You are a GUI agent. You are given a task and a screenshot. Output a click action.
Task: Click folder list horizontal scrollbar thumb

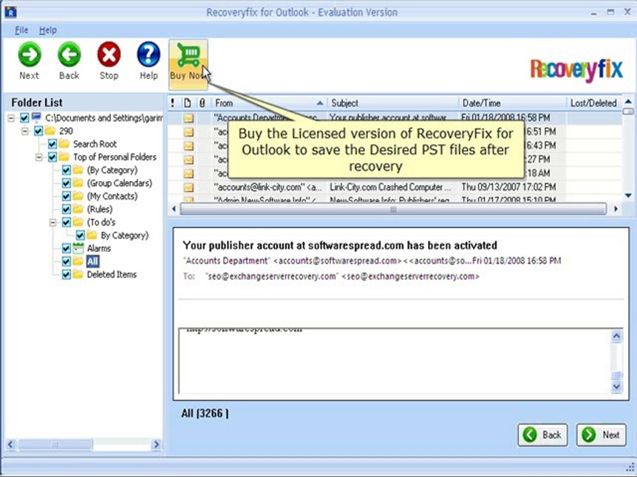pyautogui.click(x=55, y=445)
